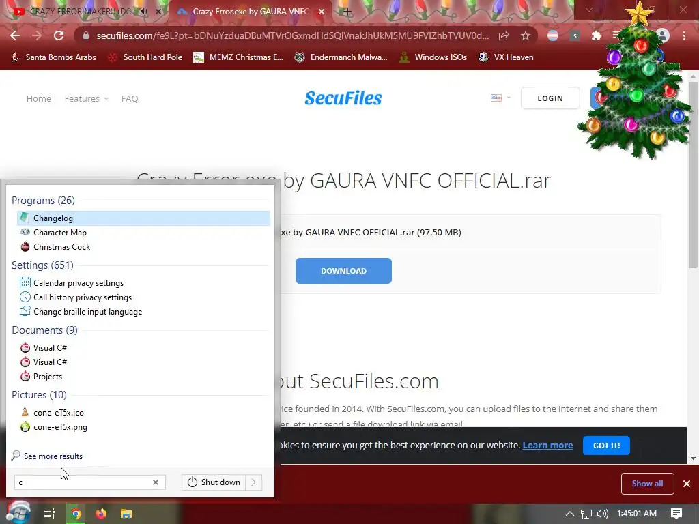Open network status tray icon
The image size is (699, 524).
pos(586,514)
